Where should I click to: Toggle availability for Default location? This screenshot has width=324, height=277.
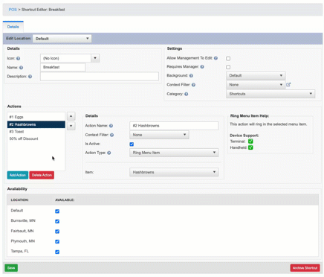[57, 211]
